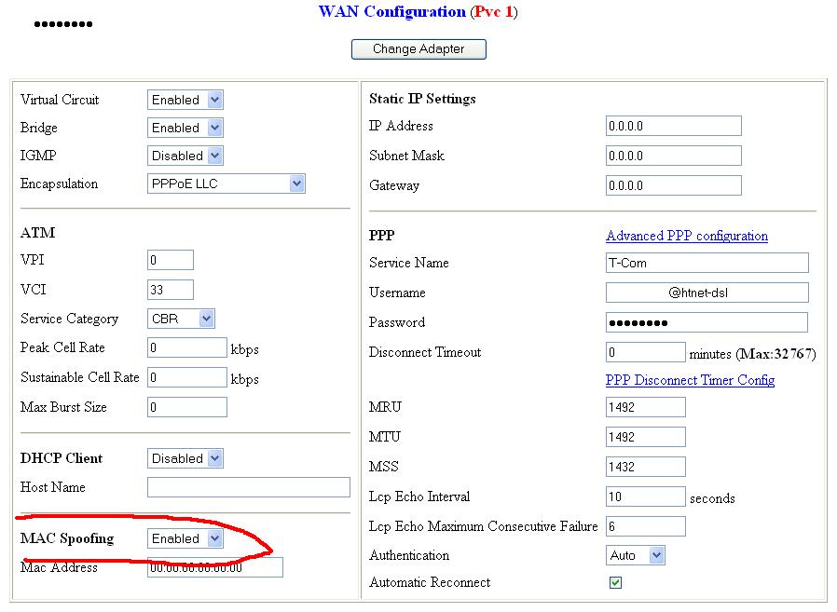
Task: Open the Authentication Auto dropdown
Action: click(x=636, y=555)
